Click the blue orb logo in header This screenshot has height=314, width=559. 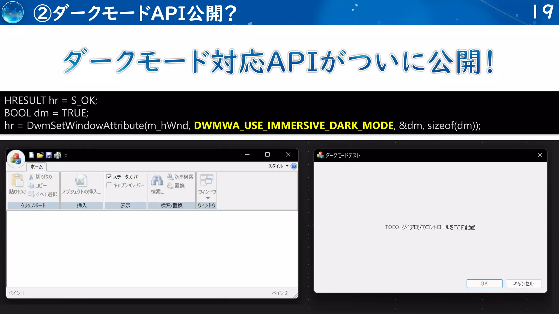coord(13,12)
